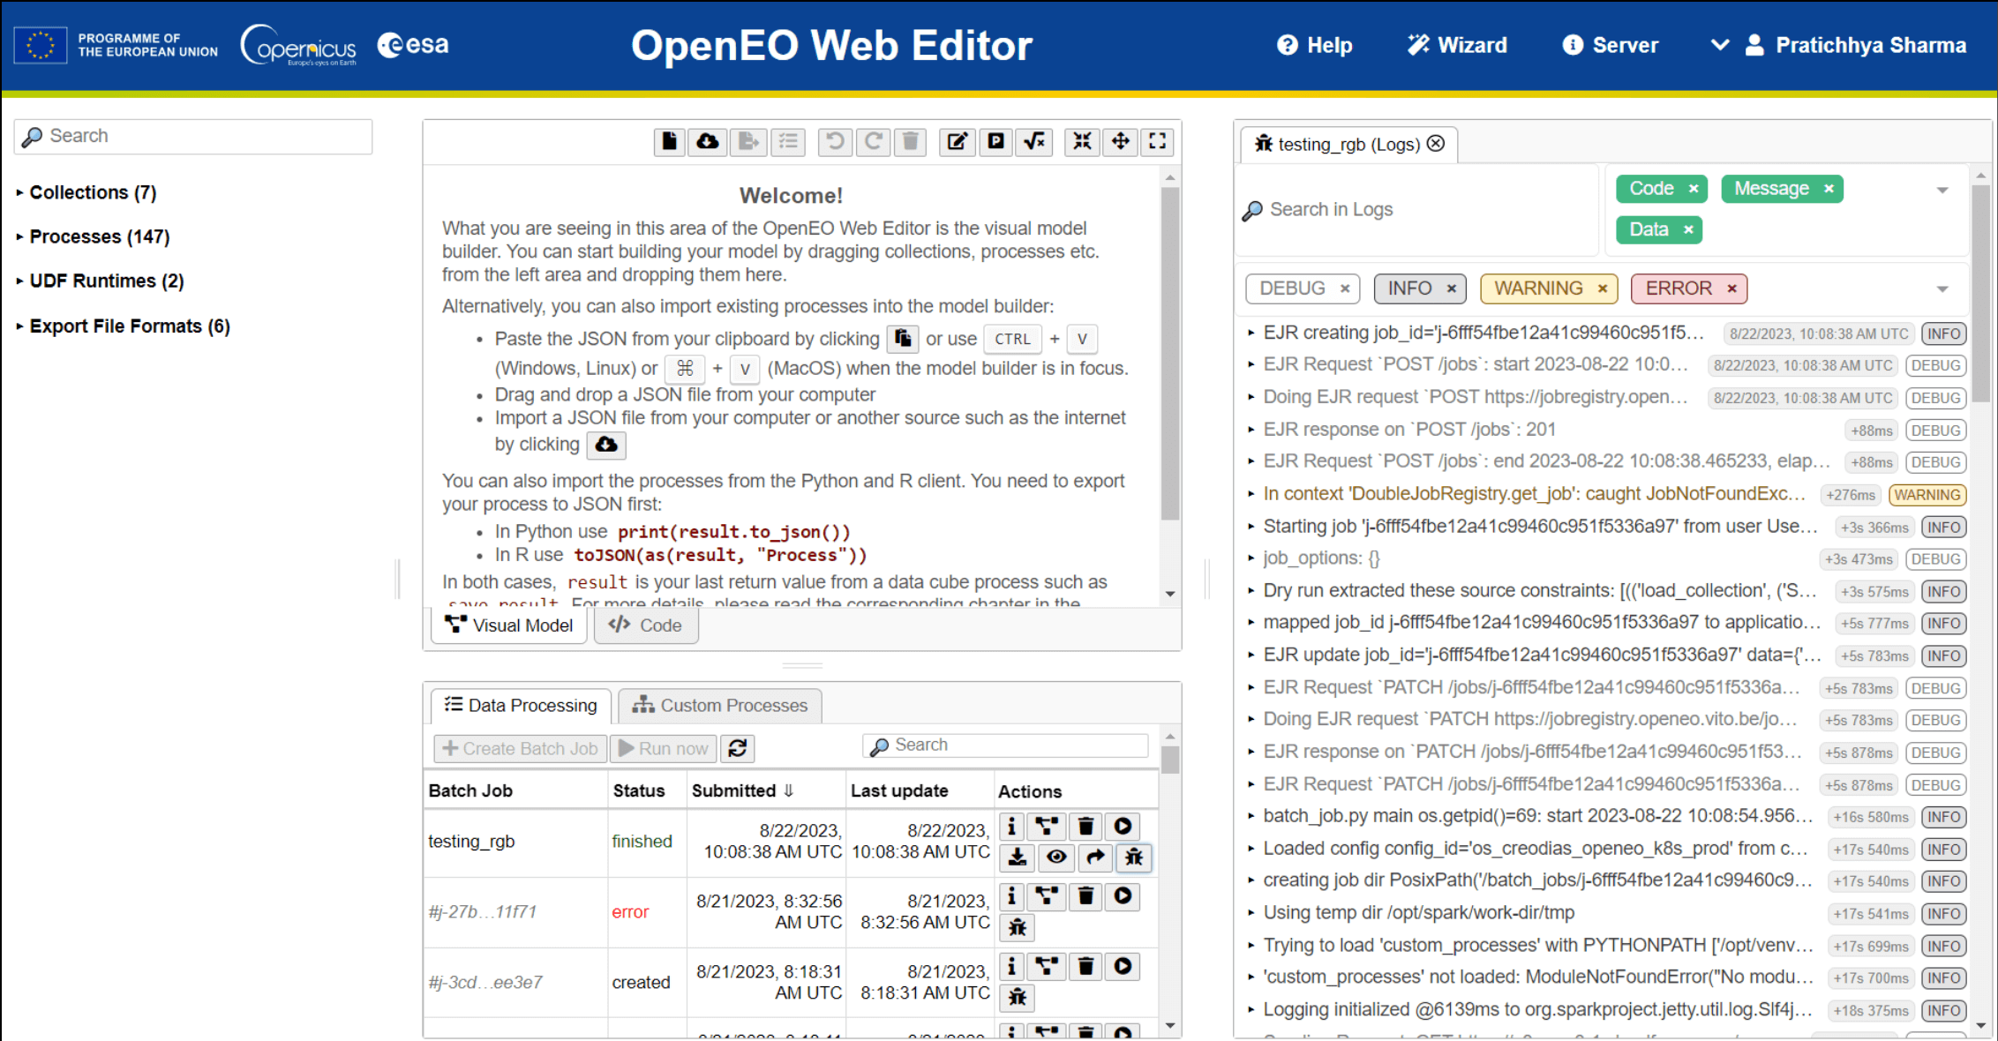Viewport: 1998px width, 1041px height.
Task: Open logs bug icon for job #j-27b…11f71
Action: coord(1017,927)
